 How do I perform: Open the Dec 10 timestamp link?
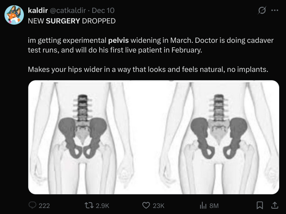(x=104, y=10)
